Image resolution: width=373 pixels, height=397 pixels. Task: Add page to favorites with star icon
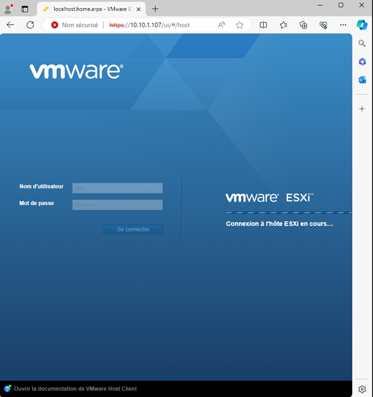point(239,25)
